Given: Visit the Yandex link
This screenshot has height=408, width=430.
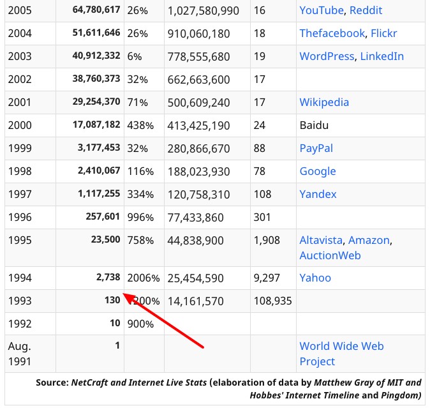Looking at the screenshot, I should (318, 194).
